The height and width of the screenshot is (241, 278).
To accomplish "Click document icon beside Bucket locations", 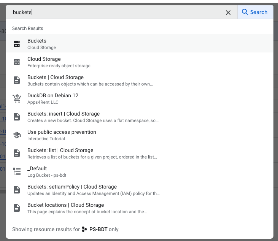I will coord(17,208).
